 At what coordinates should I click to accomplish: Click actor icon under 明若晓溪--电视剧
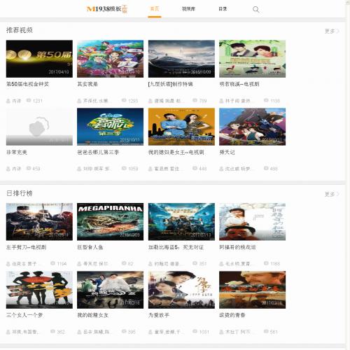click(x=221, y=101)
